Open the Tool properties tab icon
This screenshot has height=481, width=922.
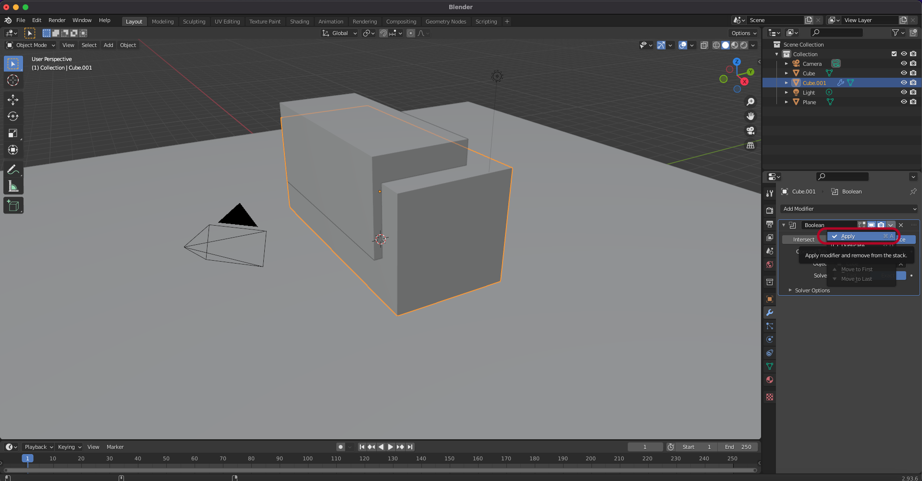(770, 193)
